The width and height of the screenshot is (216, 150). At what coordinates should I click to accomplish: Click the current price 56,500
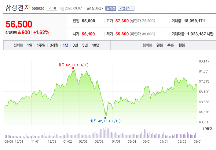coord(19,24)
